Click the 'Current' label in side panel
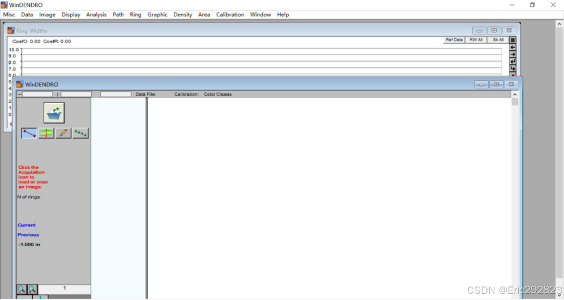 tap(27, 225)
